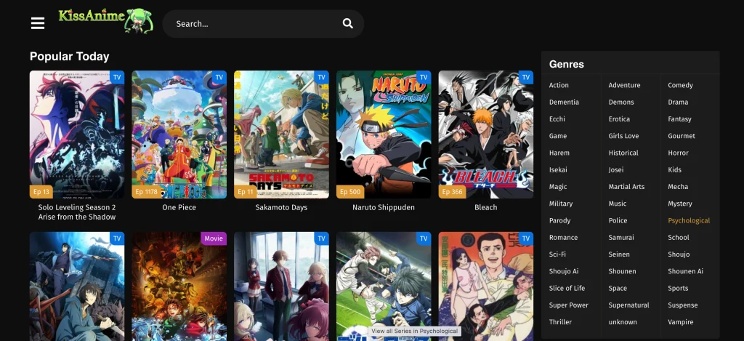The height and width of the screenshot is (341, 744).
Task: Select the Josei genre
Action: click(616, 170)
